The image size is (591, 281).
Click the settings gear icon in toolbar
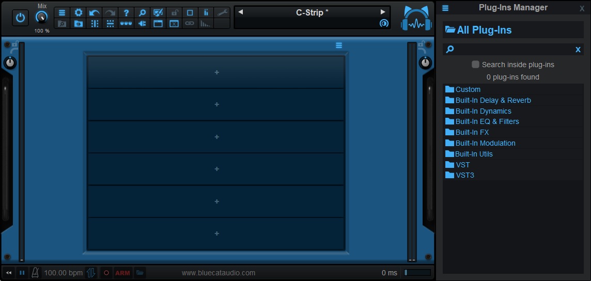(x=79, y=12)
